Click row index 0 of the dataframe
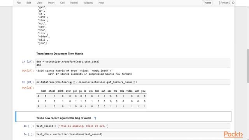Viewport: 249px width, 140px height. tap(38, 96)
